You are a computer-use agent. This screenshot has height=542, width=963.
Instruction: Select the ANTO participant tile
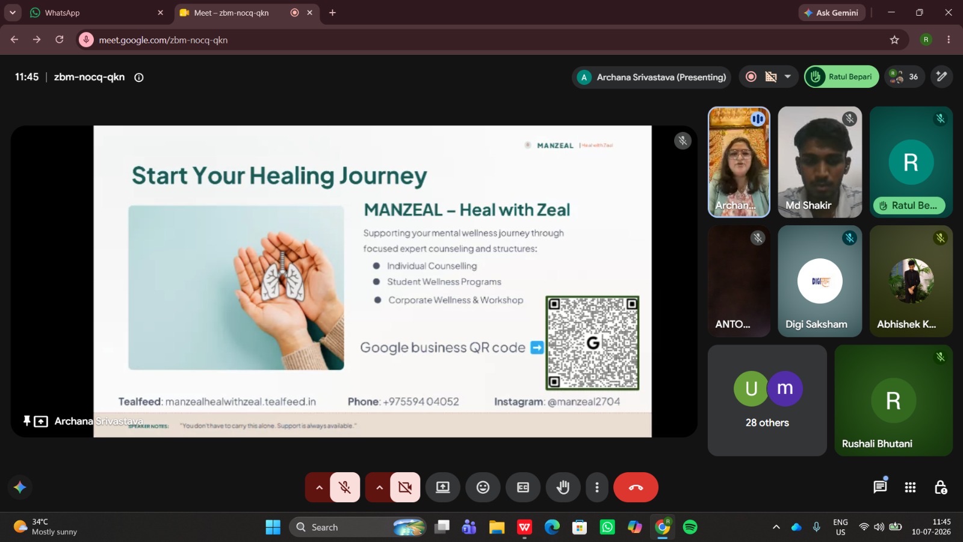[x=739, y=281]
